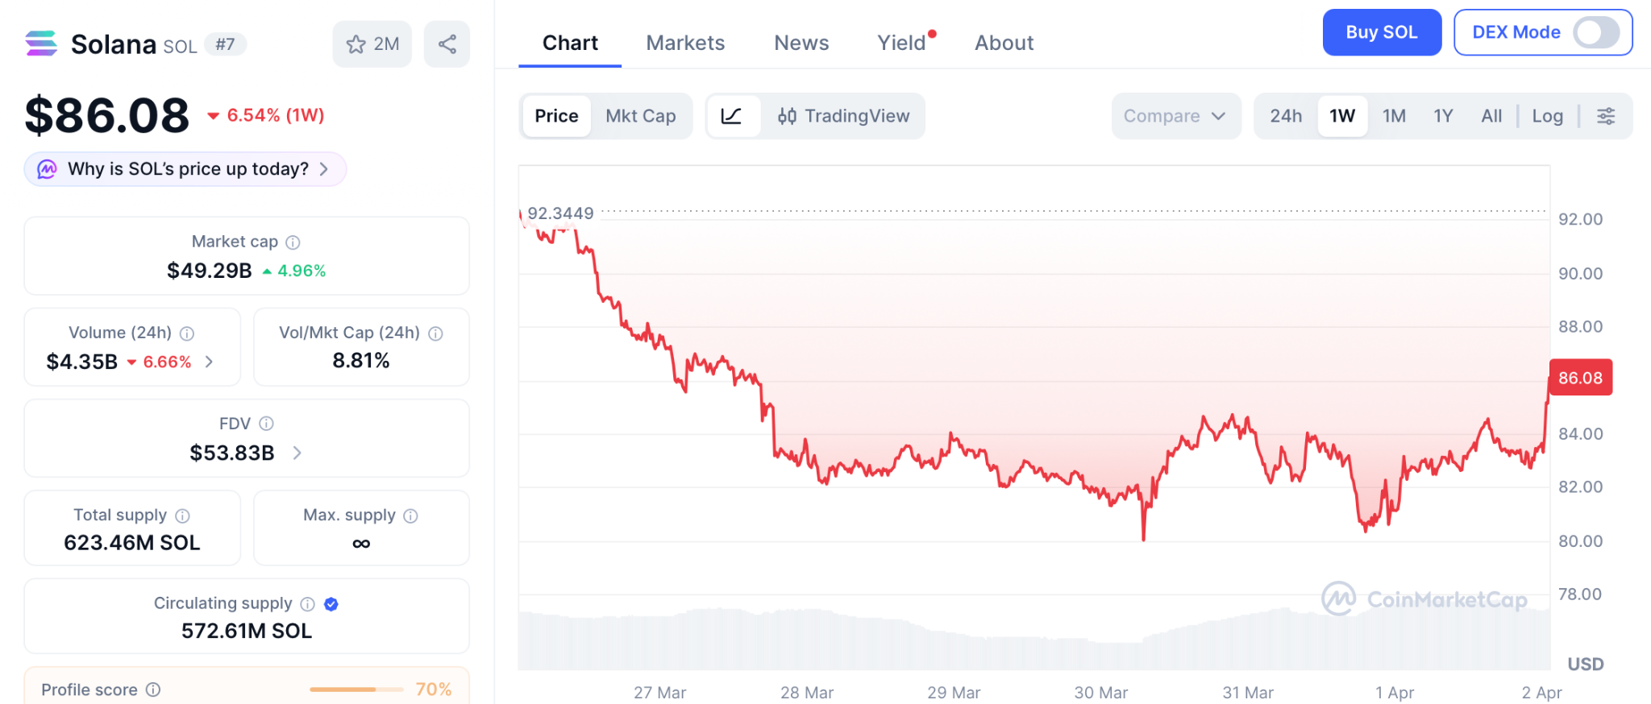The width and height of the screenshot is (1651, 704).
Task: Enable Log scale on chart
Action: pos(1547,116)
